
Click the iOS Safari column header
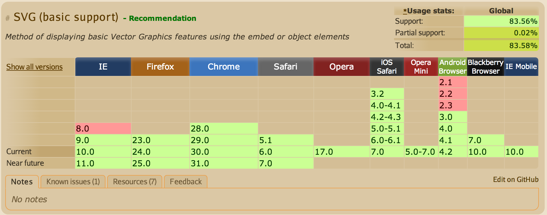[x=387, y=67]
